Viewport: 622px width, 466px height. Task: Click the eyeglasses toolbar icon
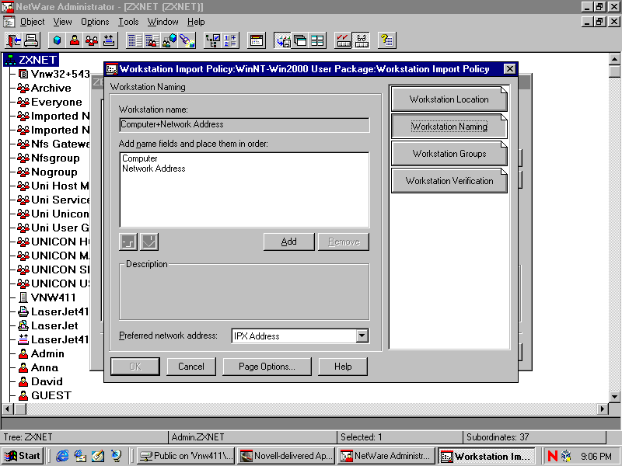pyautogui.click(x=361, y=40)
